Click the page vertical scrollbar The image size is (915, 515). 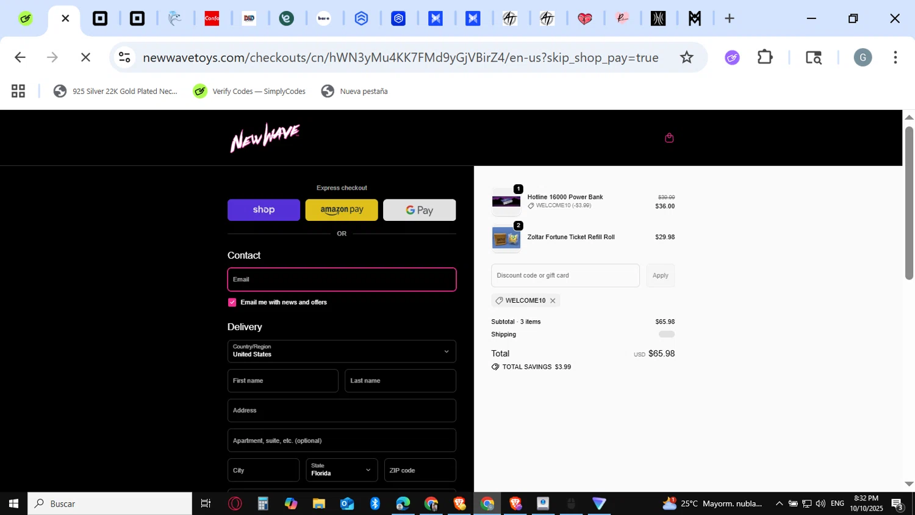click(909, 203)
